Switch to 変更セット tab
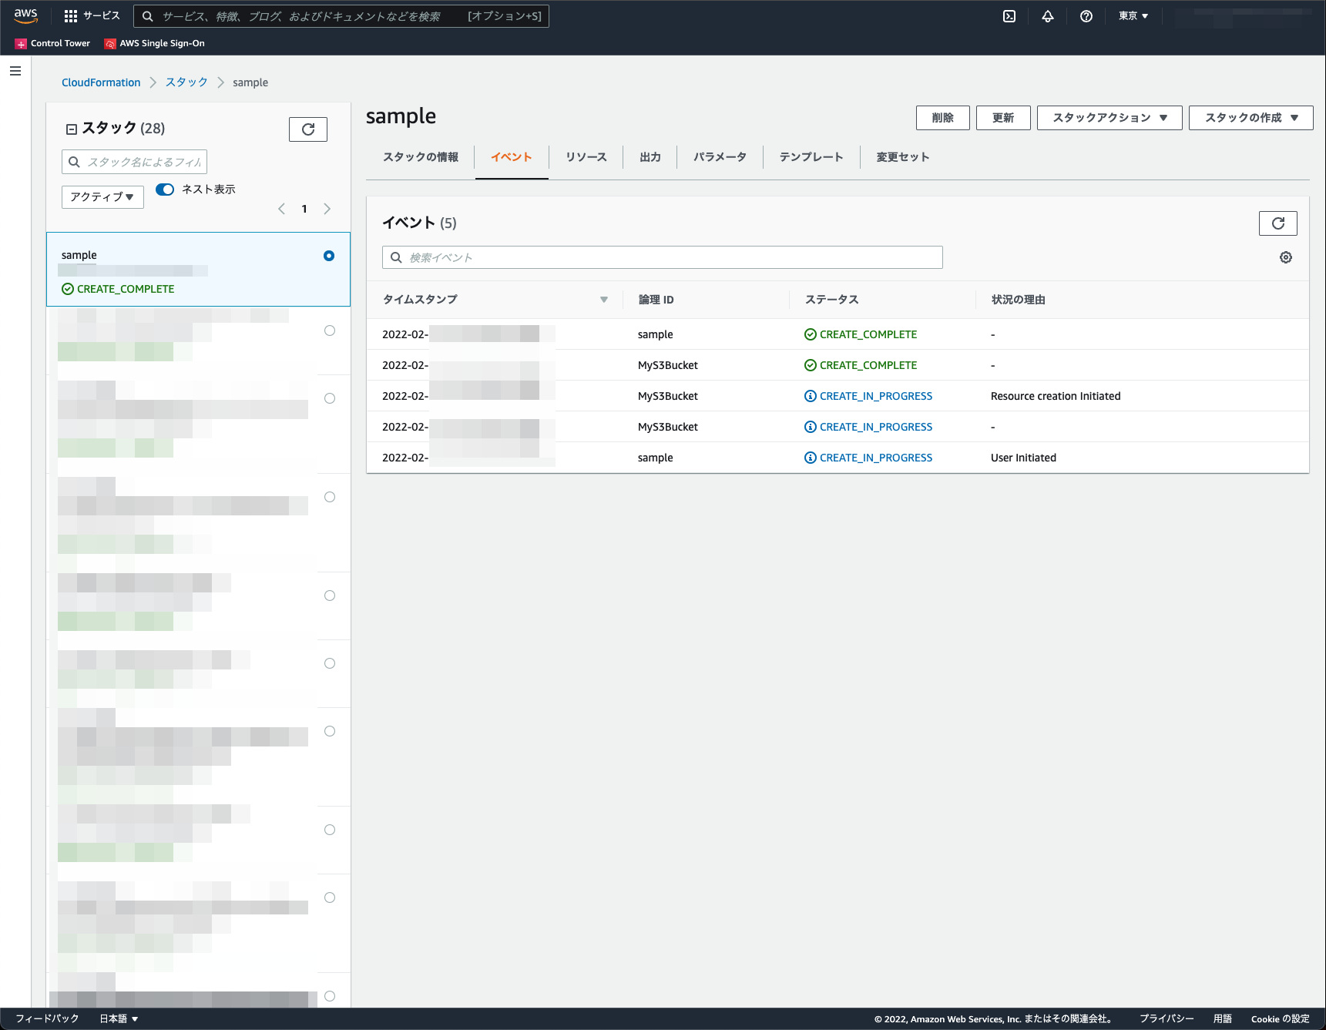Screen dimensions: 1326x1030 [903, 157]
